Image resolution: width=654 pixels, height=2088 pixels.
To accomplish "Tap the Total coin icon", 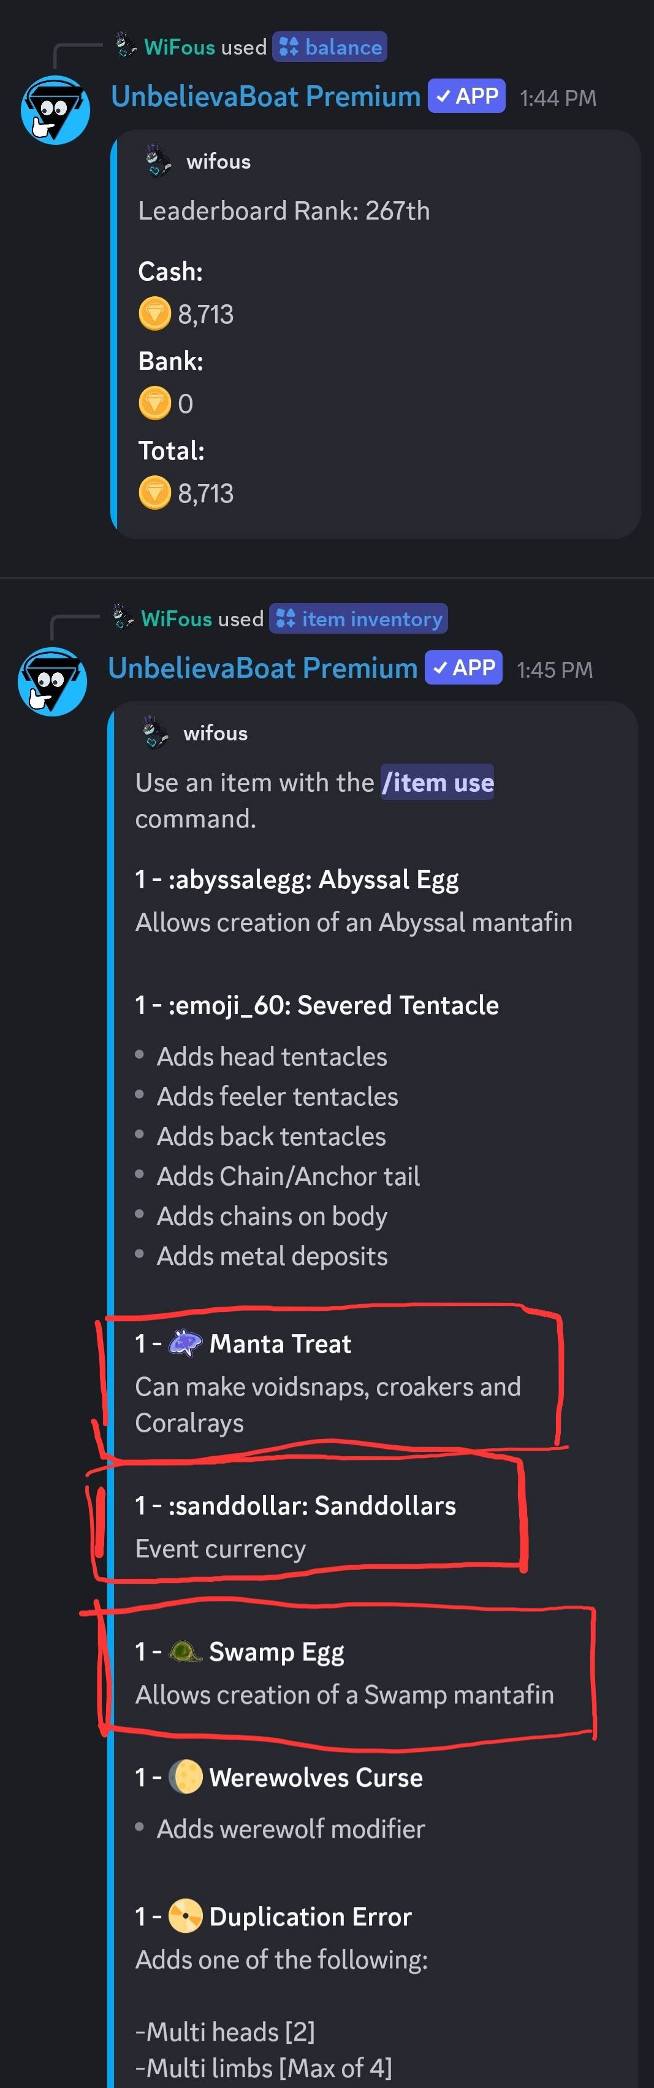I will coord(155,493).
